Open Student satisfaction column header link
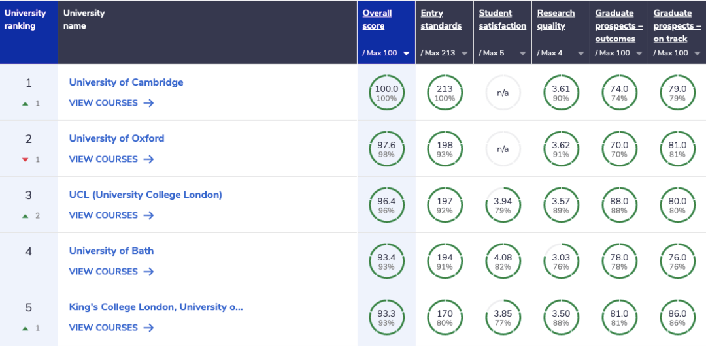Viewport: 706px width, 346px height. [503, 20]
